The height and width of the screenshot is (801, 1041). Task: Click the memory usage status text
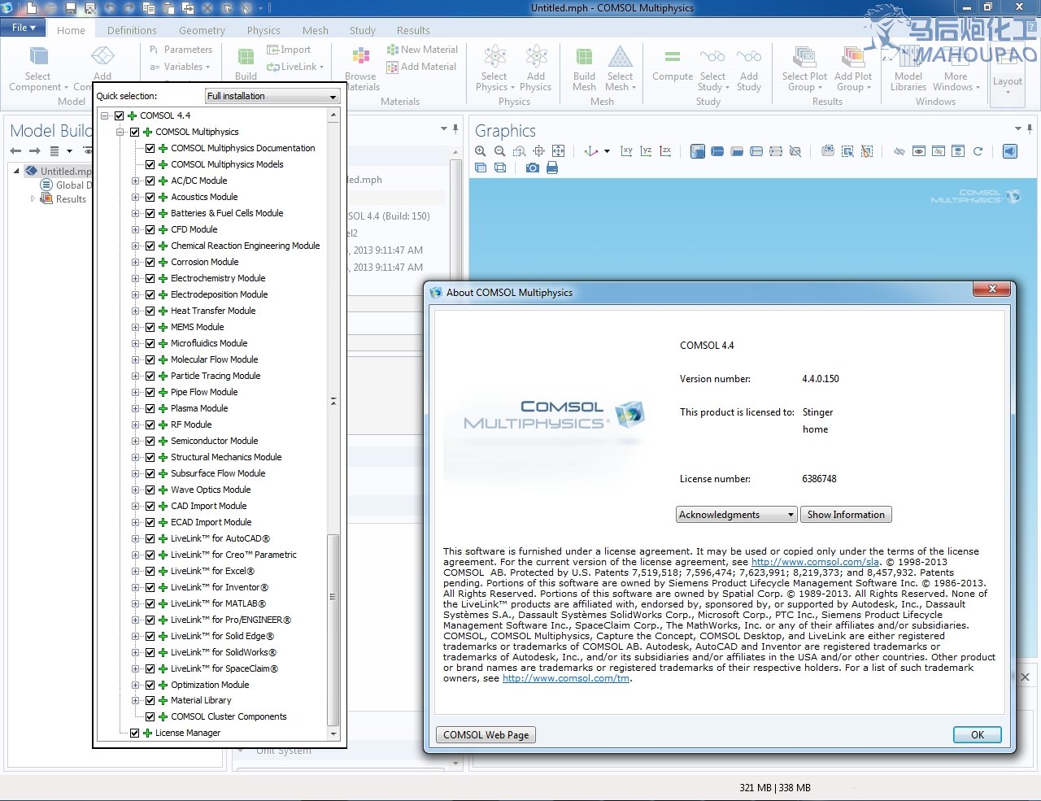click(775, 787)
